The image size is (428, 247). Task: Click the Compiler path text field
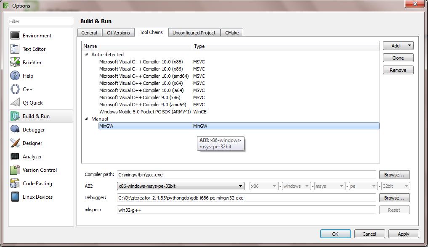click(x=247, y=175)
